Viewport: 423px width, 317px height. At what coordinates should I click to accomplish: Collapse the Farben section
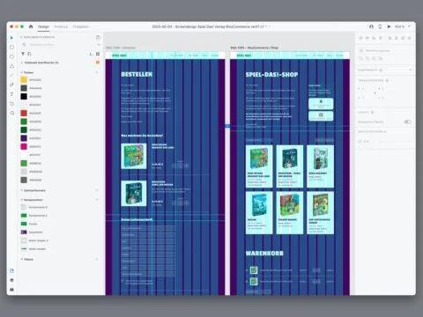click(22, 72)
